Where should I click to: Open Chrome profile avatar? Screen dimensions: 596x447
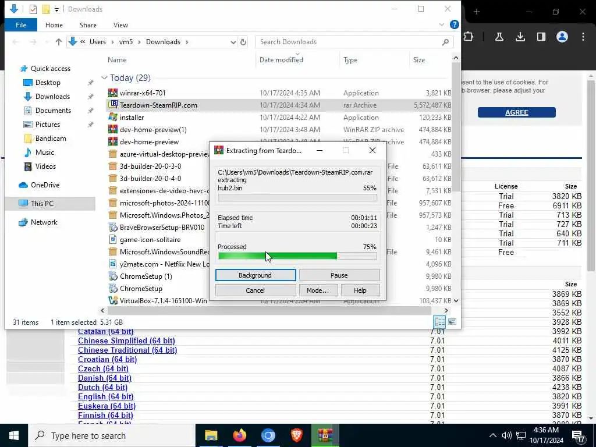[562, 37]
